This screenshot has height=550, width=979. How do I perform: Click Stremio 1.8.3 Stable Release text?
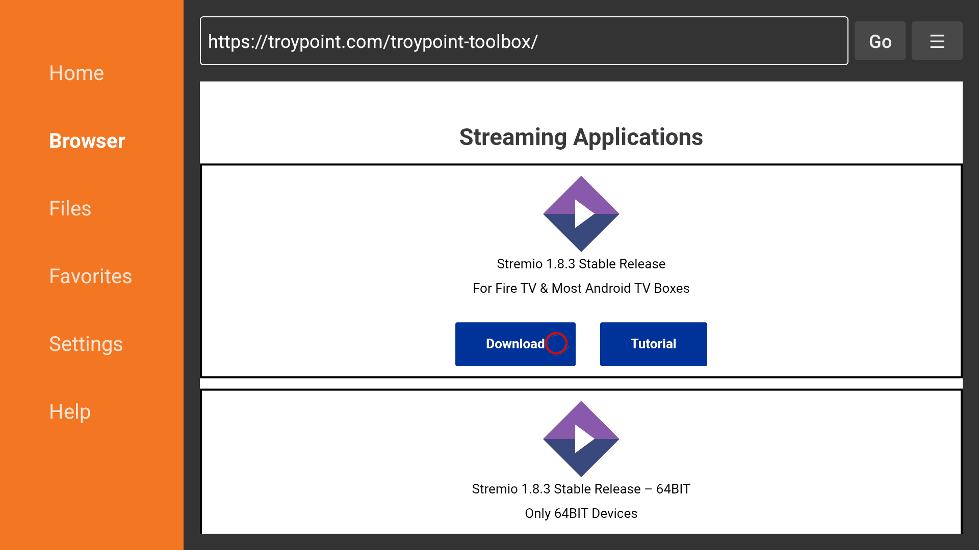click(581, 264)
